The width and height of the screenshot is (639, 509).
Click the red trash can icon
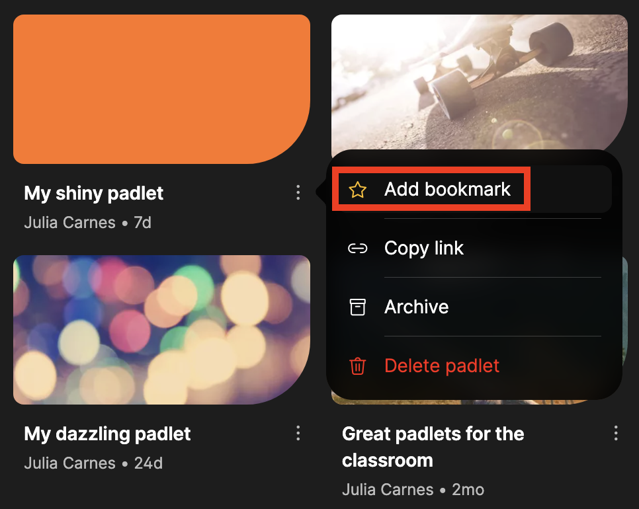(x=357, y=366)
